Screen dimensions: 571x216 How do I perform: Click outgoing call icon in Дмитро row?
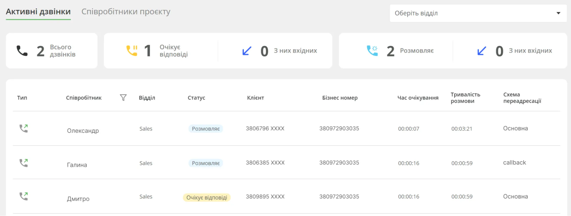[x=23, y=196]
